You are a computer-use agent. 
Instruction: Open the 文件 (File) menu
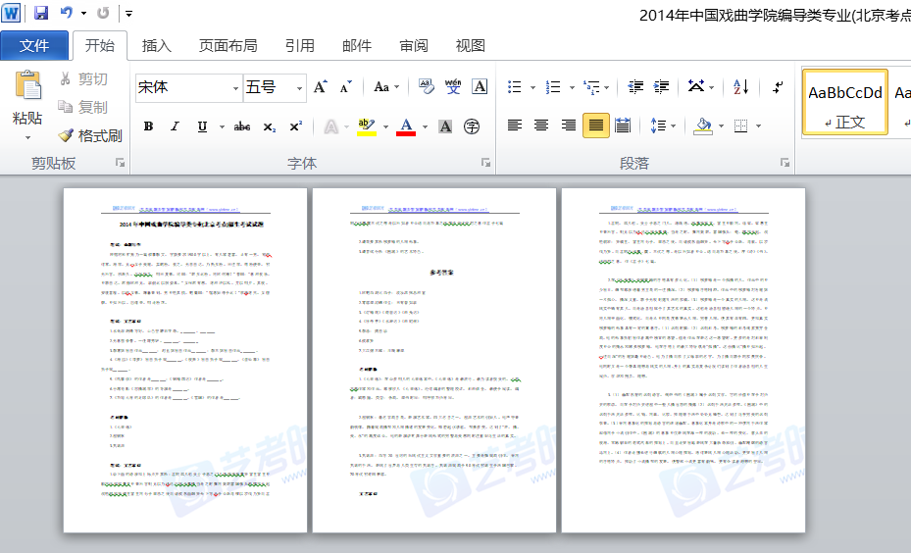[34, 45]
